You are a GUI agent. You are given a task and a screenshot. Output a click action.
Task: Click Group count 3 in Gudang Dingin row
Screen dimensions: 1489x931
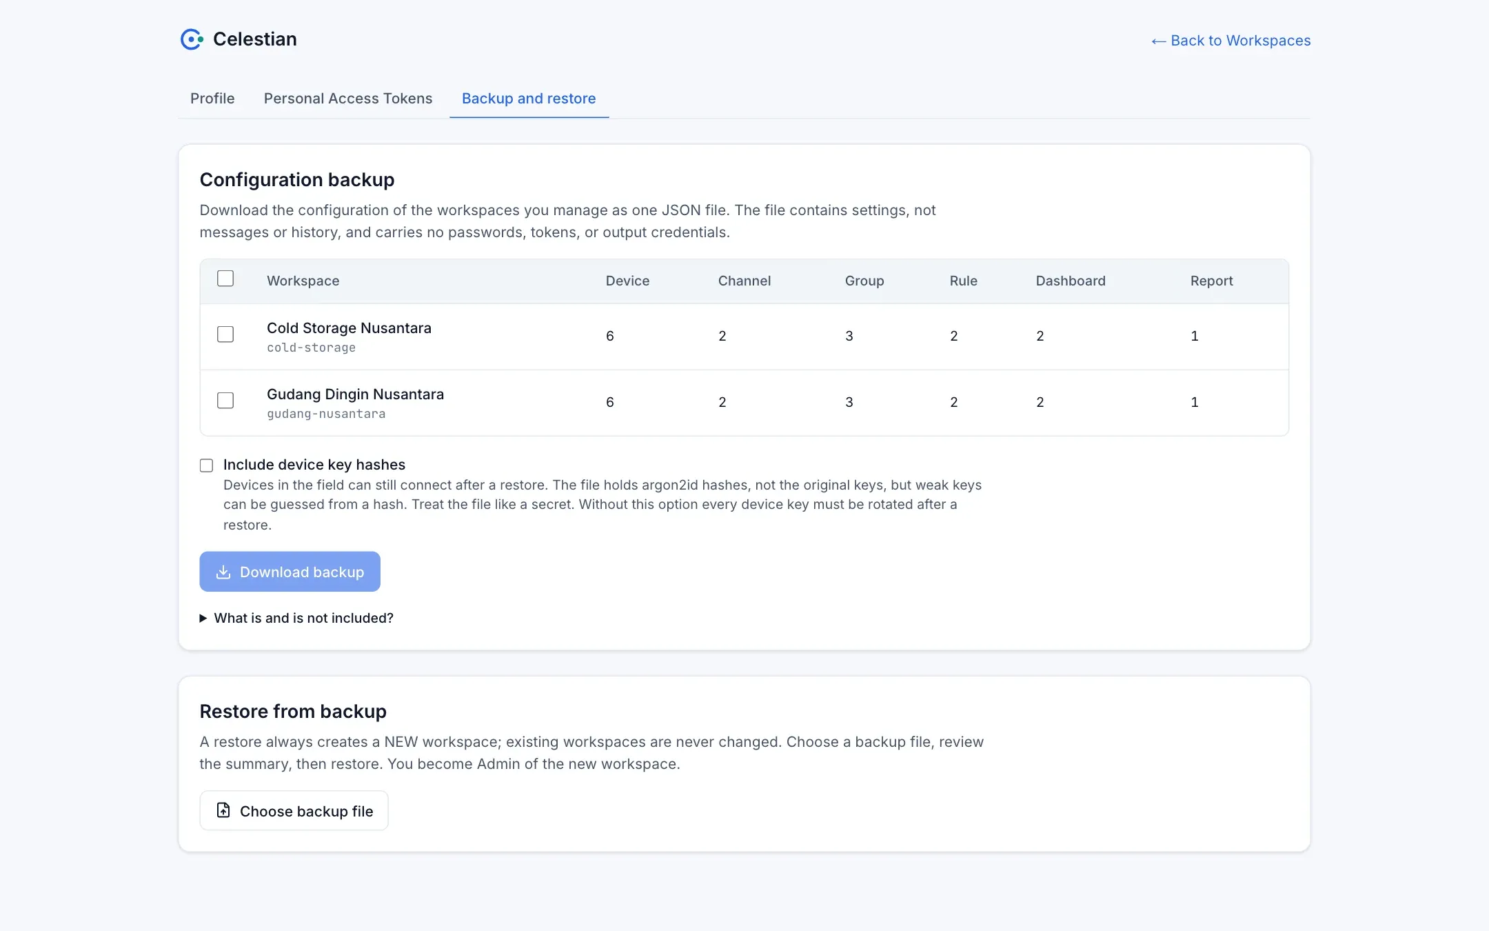(x=849, y=402)
